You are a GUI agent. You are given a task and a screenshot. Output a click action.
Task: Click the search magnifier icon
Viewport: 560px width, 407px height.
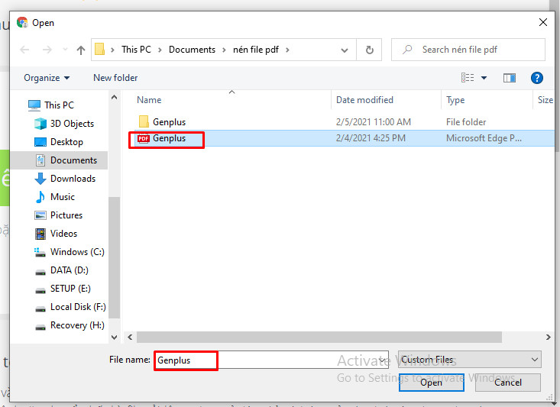coord(407,50)
